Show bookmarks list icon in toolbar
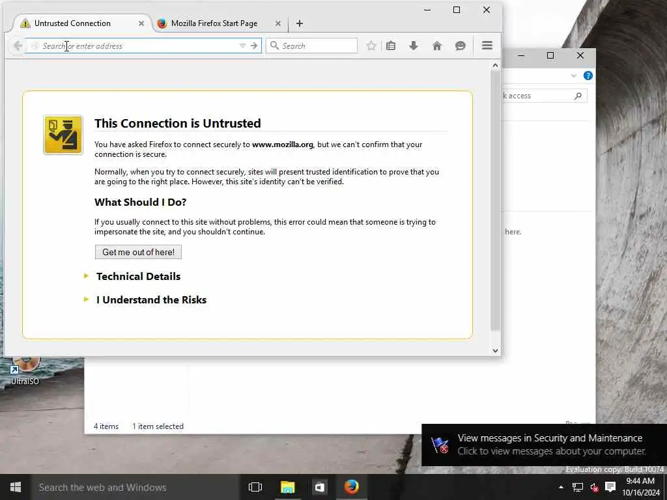Screen dimensions: 667x500 (391, 46)
